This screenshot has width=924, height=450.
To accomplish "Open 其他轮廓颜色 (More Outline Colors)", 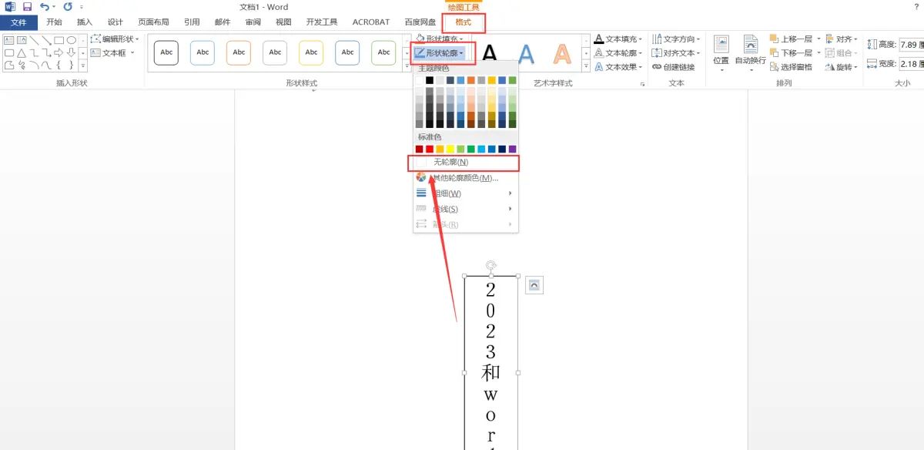I will 466,177.
